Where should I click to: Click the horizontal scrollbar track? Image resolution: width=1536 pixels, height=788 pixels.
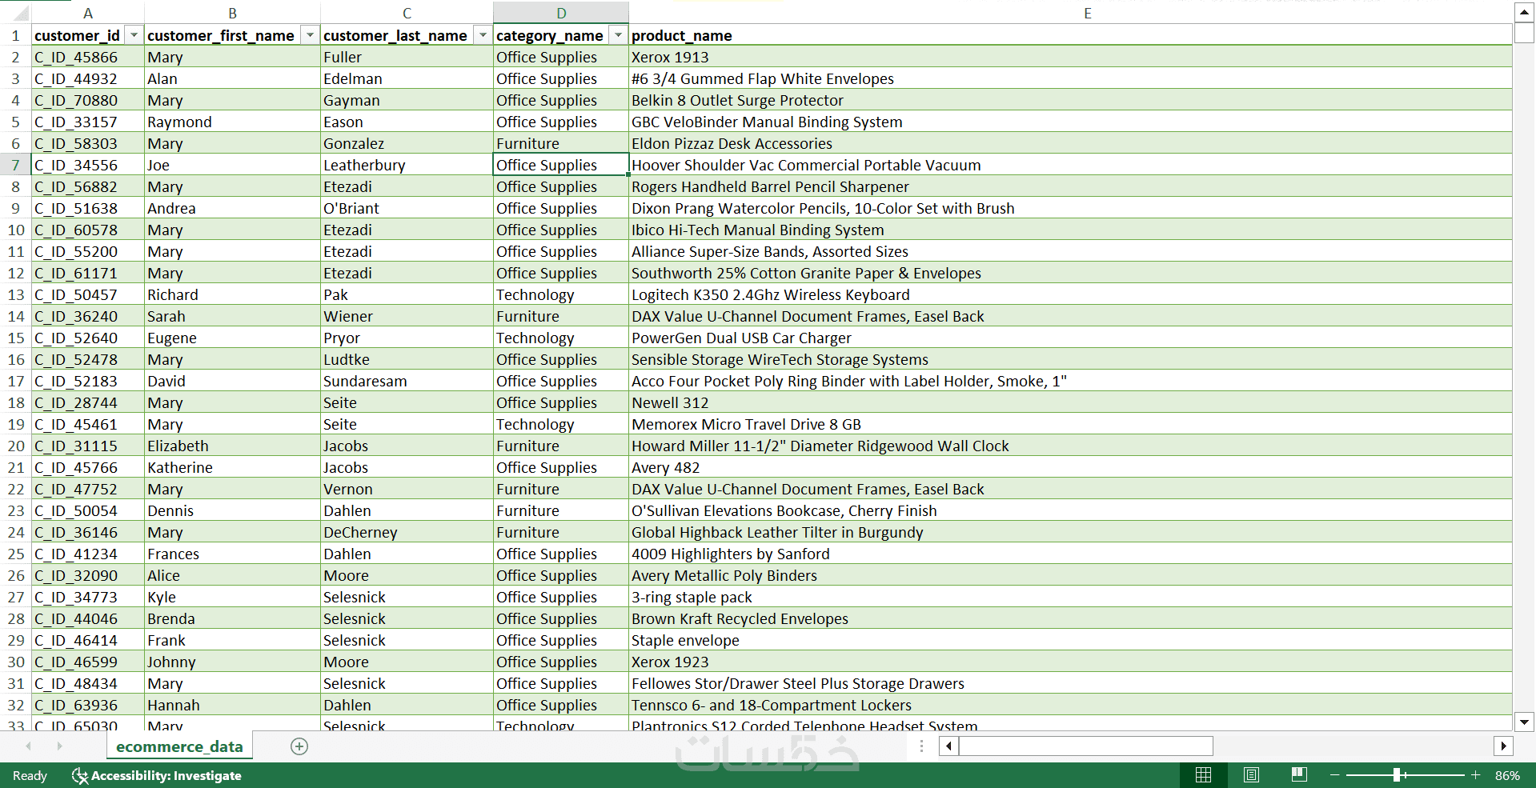click(1353, 746)
